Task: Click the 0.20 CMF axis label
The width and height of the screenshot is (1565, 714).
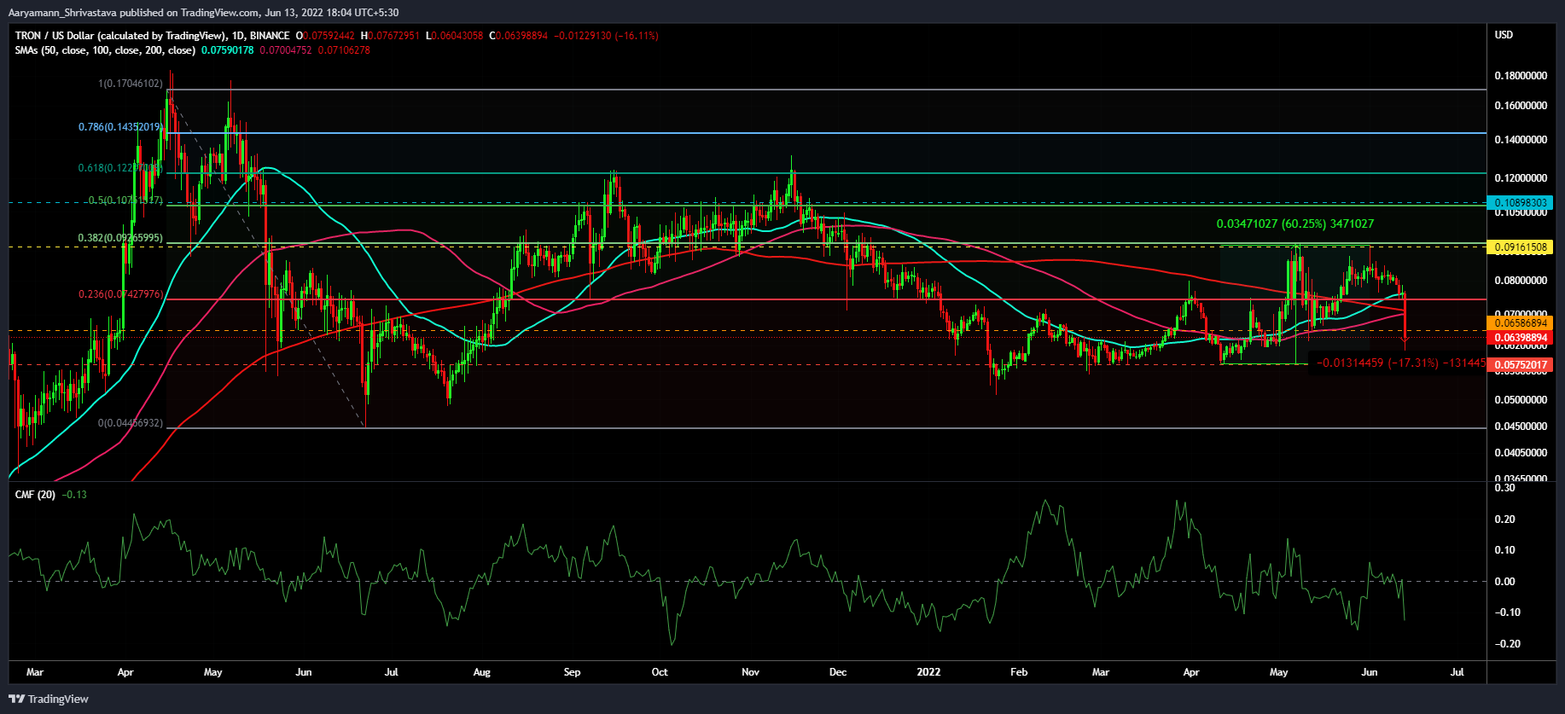Action: pyautogui.click(x=1505, y=520)
